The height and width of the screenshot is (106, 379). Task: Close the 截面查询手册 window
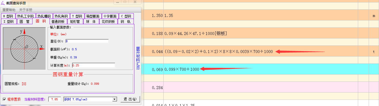click(x=135, y=2)
